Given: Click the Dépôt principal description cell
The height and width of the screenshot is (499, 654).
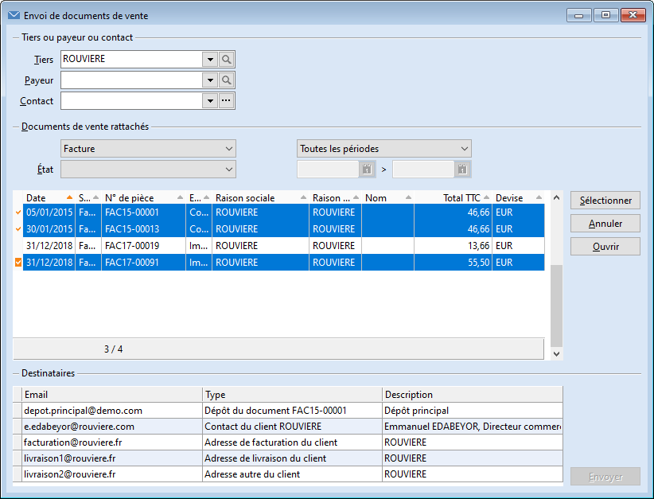Looking at the screenshot, I should (473, 411).
